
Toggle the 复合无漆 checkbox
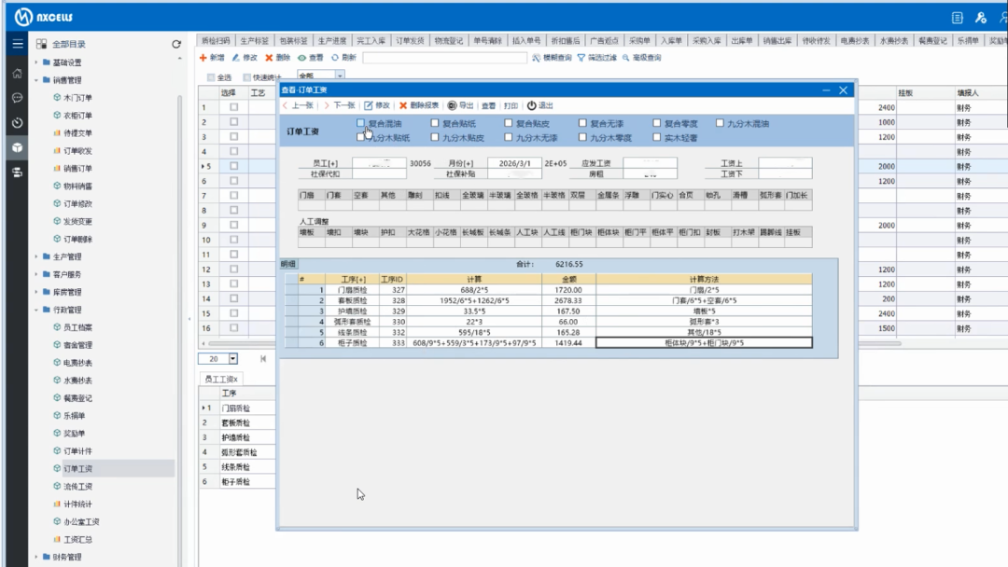(582, 123)
